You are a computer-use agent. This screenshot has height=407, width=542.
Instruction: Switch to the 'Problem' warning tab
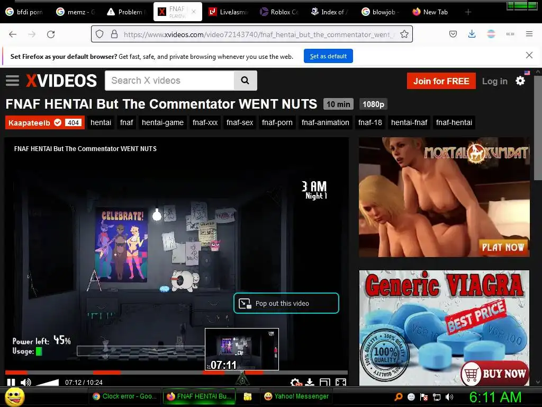pos(127,12)
